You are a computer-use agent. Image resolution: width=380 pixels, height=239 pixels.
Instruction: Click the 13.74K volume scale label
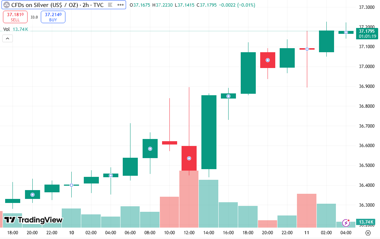(366, 222)
